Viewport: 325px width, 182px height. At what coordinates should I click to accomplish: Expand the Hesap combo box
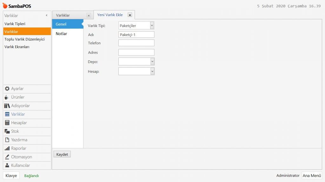coord(152,71)
